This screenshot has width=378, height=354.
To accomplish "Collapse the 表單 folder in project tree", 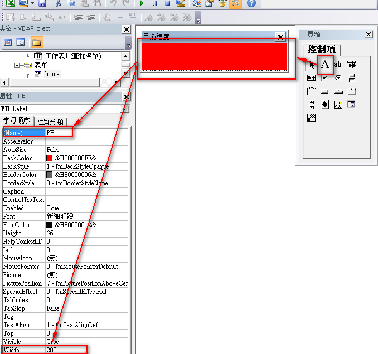I will 17,65.
